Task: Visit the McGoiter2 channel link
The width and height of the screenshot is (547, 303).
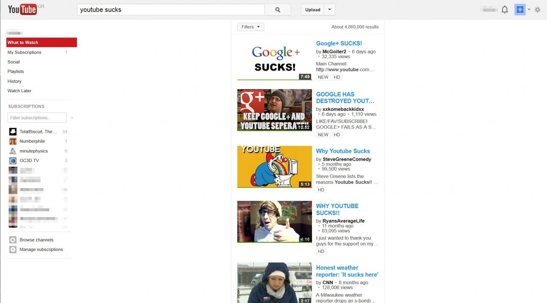Action: tap(334, 52)
